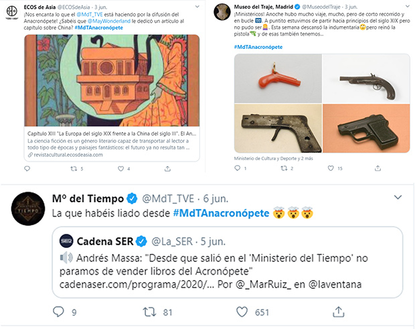
Task: Retweet the Museo del Traje tweet
Action: tap(284, 168)
